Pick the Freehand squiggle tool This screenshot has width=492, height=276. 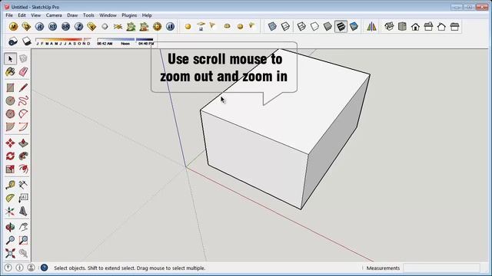click(23, 100)
